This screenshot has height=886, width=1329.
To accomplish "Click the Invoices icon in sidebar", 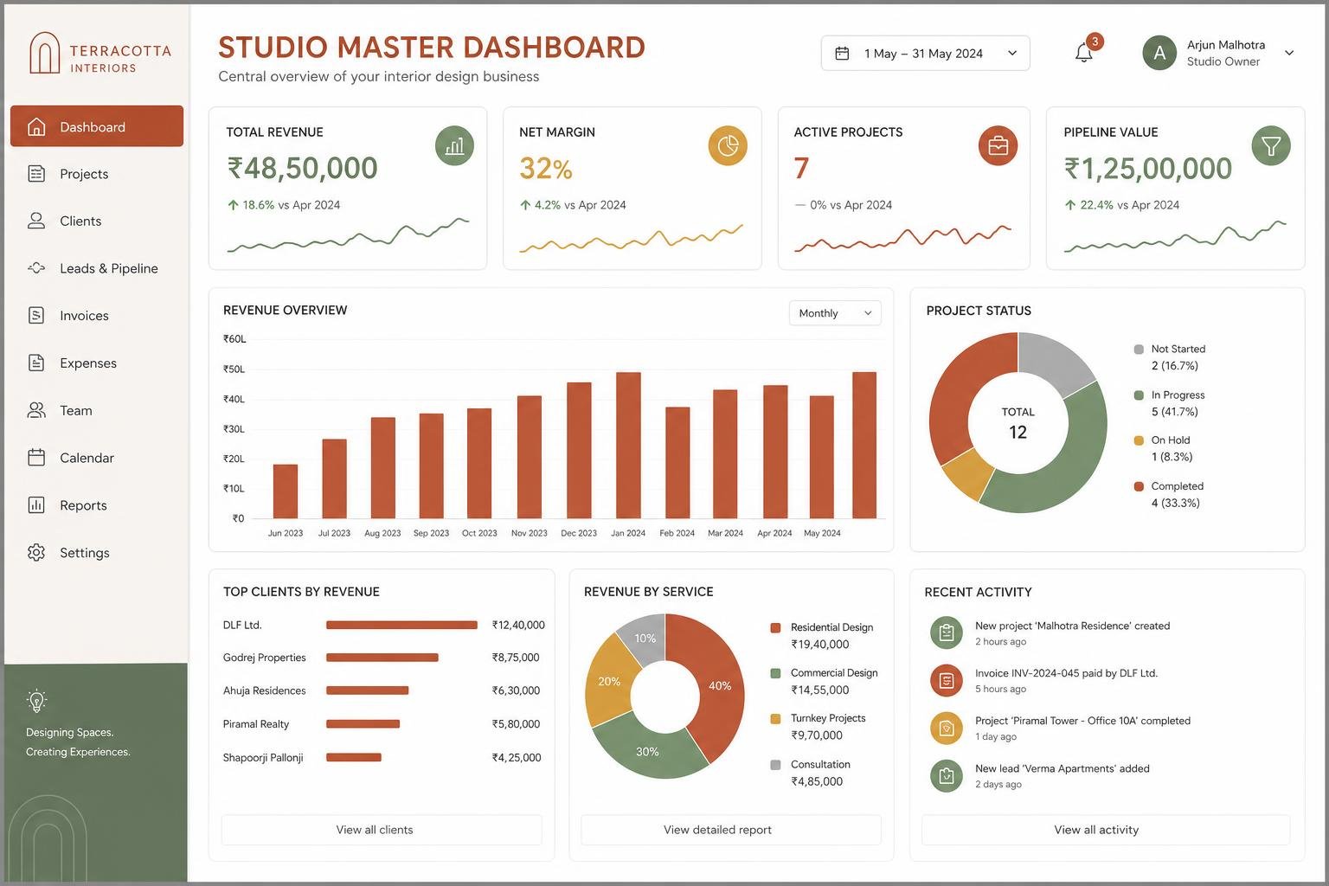I will pyautogui.click(x=36, y=315).
